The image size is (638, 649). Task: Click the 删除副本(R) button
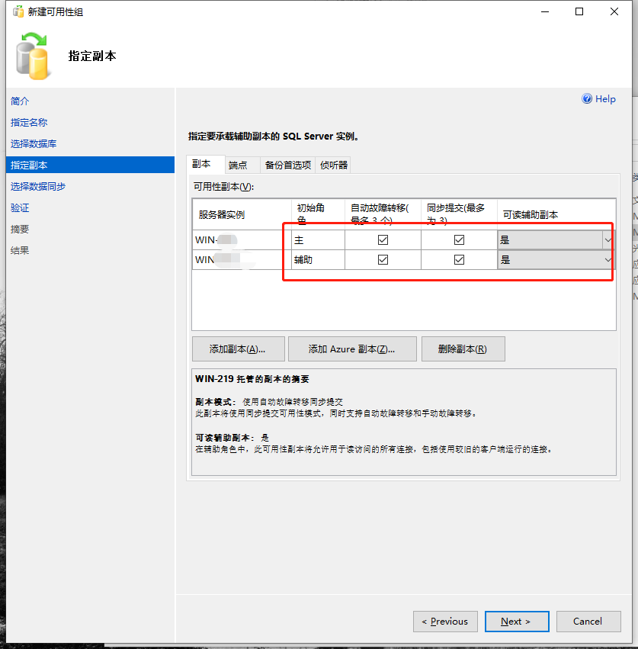tap(463, 349)
